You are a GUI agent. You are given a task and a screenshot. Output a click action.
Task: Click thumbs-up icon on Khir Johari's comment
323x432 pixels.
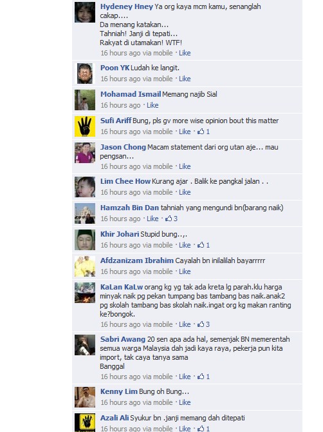(201, 245)
